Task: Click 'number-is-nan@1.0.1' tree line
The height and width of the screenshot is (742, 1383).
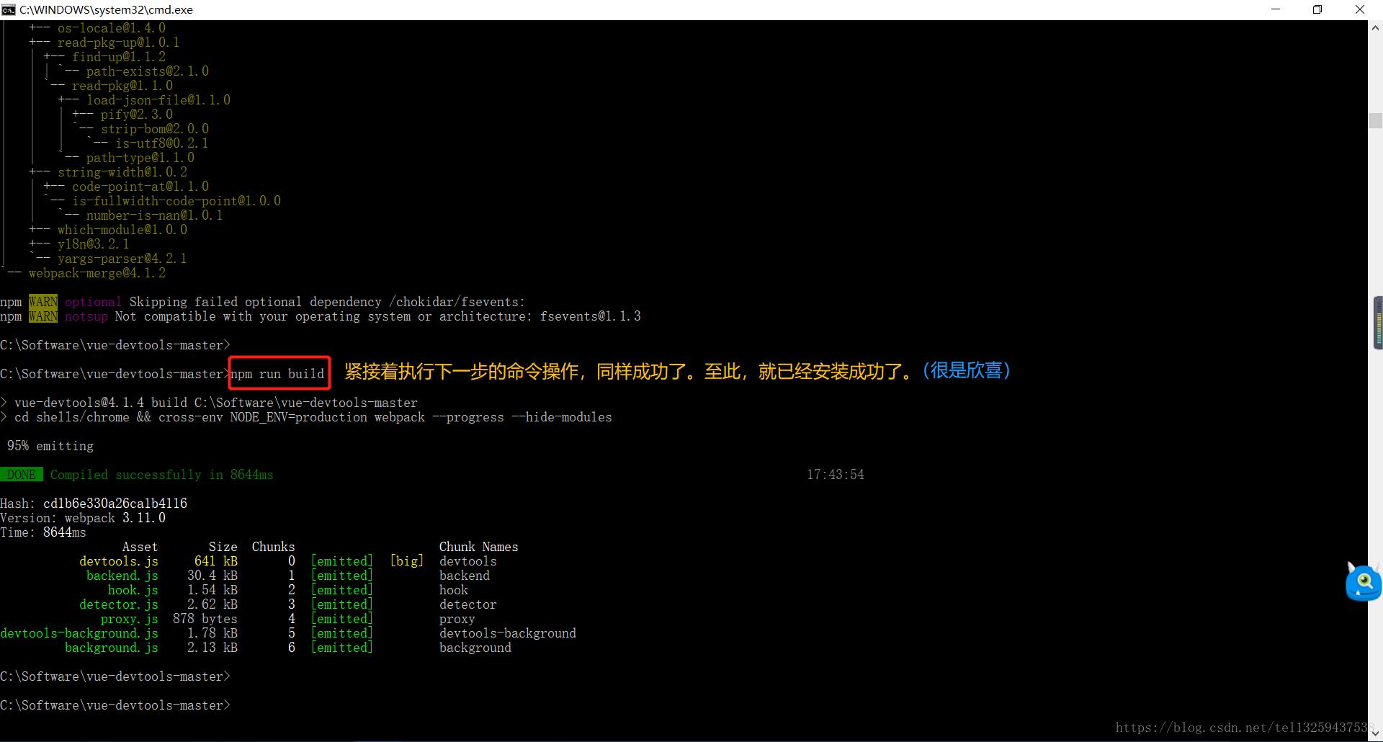Action: [x=155, y=215]
